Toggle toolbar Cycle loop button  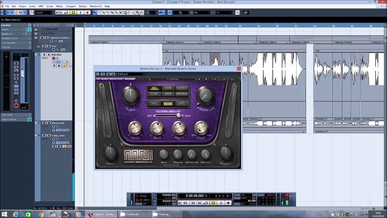(x=66, y=12)
